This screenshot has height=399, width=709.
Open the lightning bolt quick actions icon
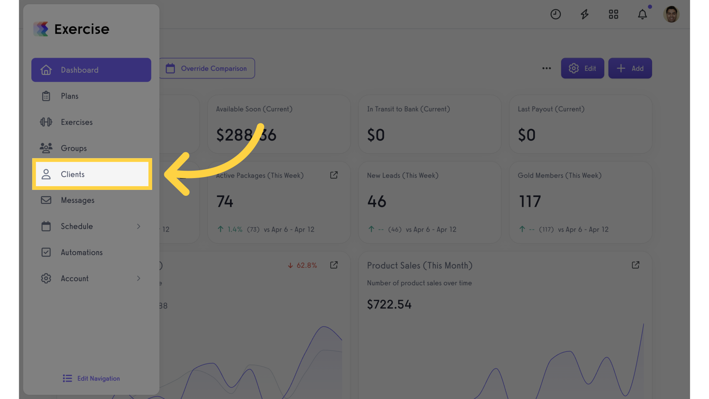[585, 14]
